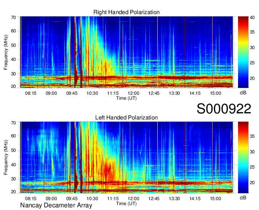This screenshot has height=210, width=259.
Task: Click 12:45 tick on bottom plot
Action: coord(154,199)
